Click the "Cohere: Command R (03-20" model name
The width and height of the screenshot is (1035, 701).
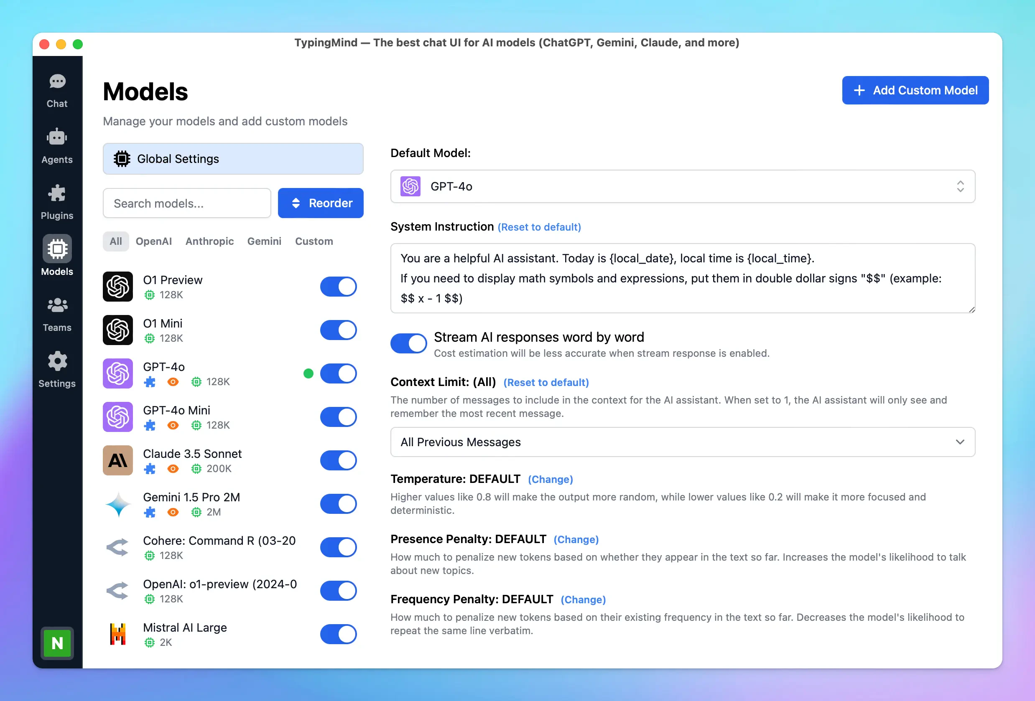point(219,541)
